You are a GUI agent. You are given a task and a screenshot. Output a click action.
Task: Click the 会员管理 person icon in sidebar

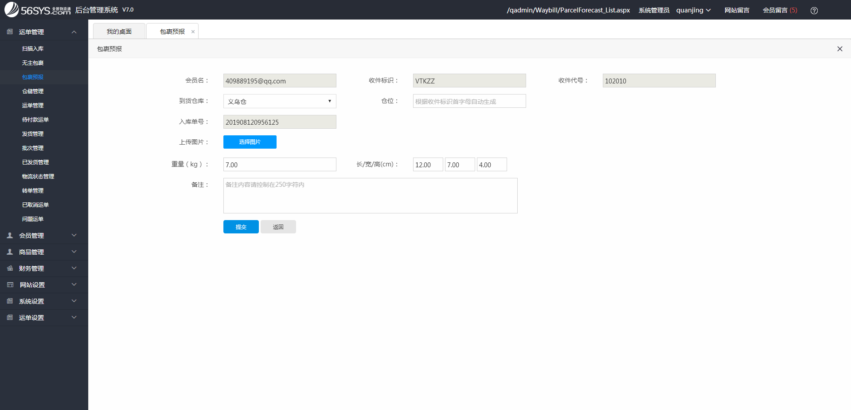10,236
